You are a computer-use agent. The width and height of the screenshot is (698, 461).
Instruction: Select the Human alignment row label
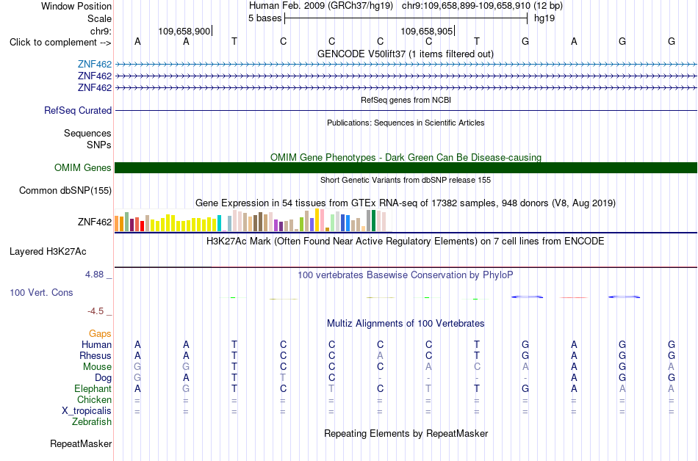click(96, 344)
